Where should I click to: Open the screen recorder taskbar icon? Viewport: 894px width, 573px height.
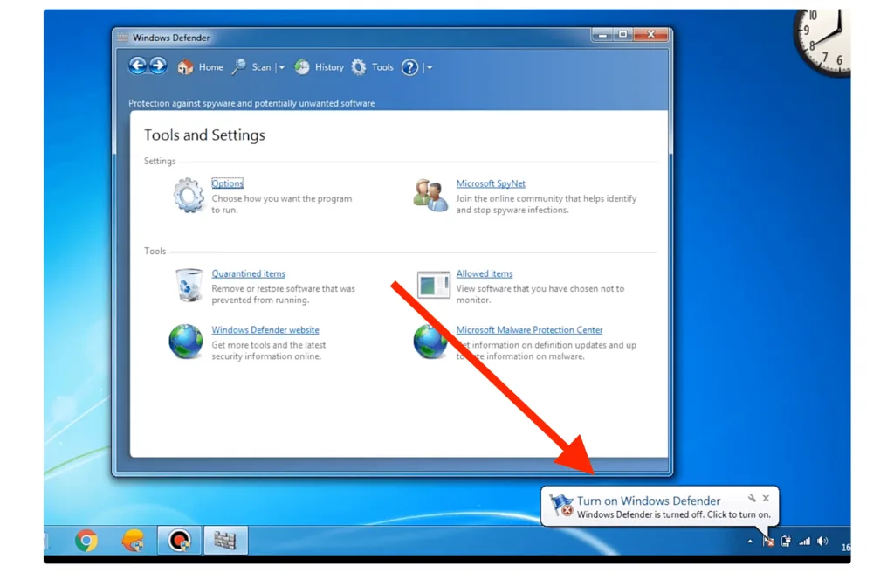click(179, 540)
